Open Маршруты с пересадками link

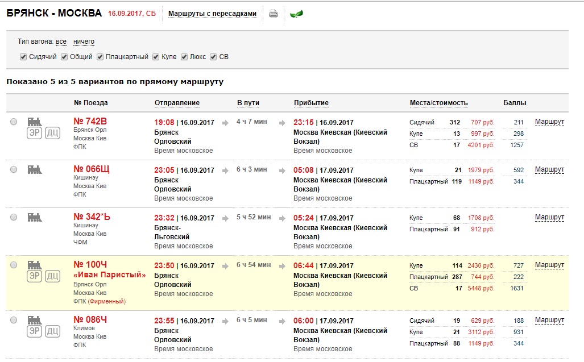point(212,14)
